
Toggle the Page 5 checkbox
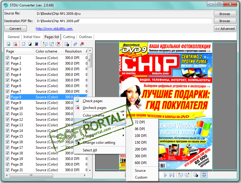(7, 80)
